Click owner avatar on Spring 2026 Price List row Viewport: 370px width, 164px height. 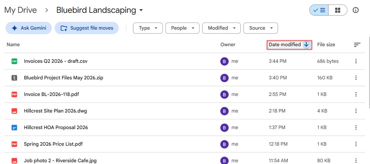[224, 144]
